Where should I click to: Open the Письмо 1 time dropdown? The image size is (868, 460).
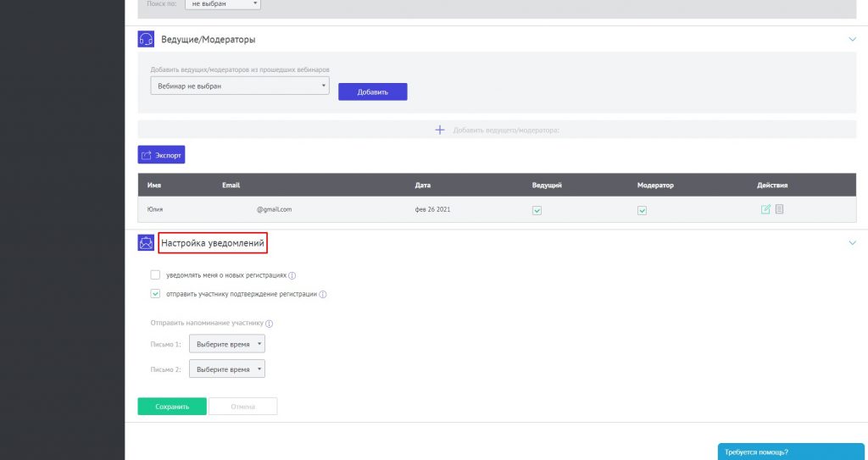click(227, 344)
